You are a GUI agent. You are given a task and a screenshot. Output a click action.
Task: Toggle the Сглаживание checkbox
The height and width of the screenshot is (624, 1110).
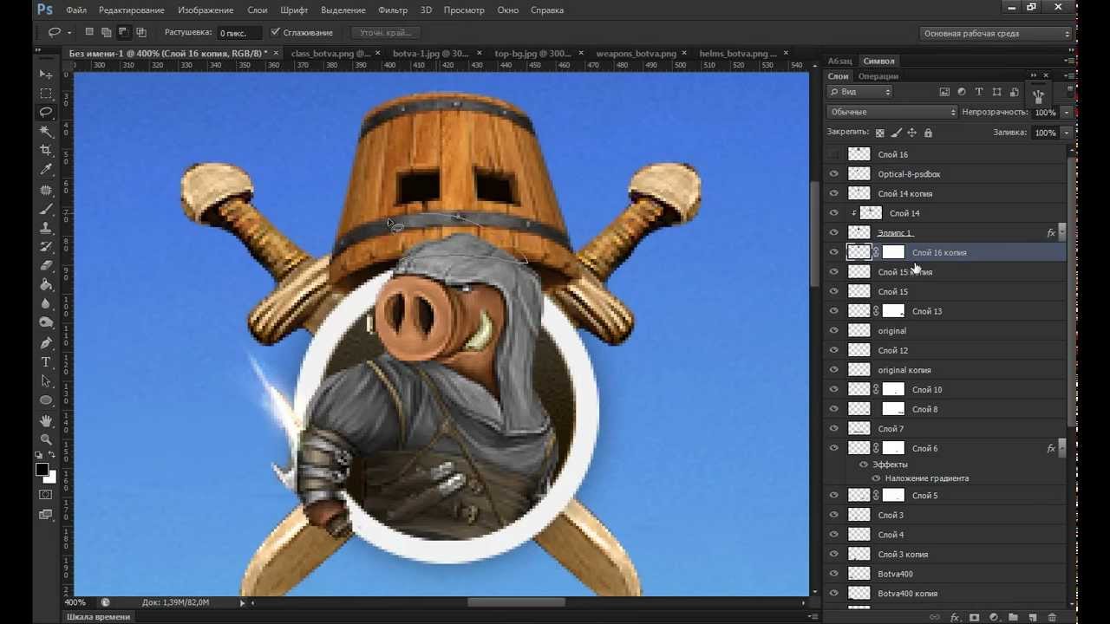point(275,32)
